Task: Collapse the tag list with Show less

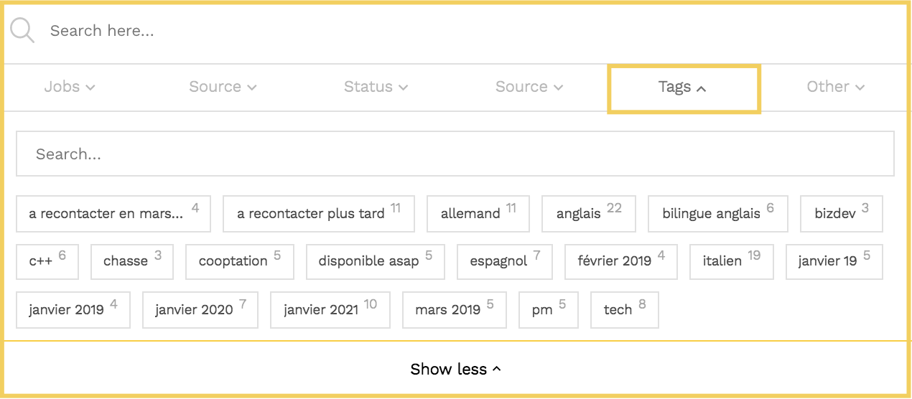Action: [x=455, y=369]
